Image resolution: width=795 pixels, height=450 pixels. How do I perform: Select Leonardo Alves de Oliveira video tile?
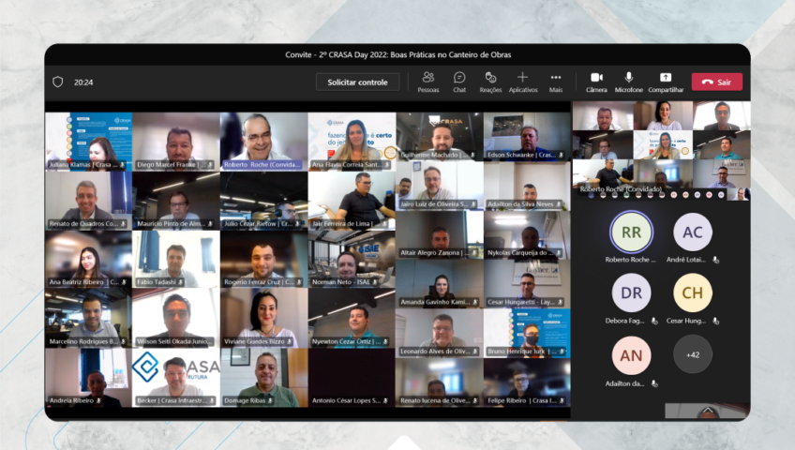[x=440, y=334]
